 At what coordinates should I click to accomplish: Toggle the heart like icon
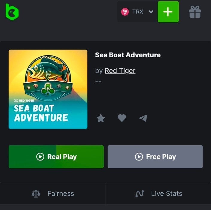click(x=122, y=118)
